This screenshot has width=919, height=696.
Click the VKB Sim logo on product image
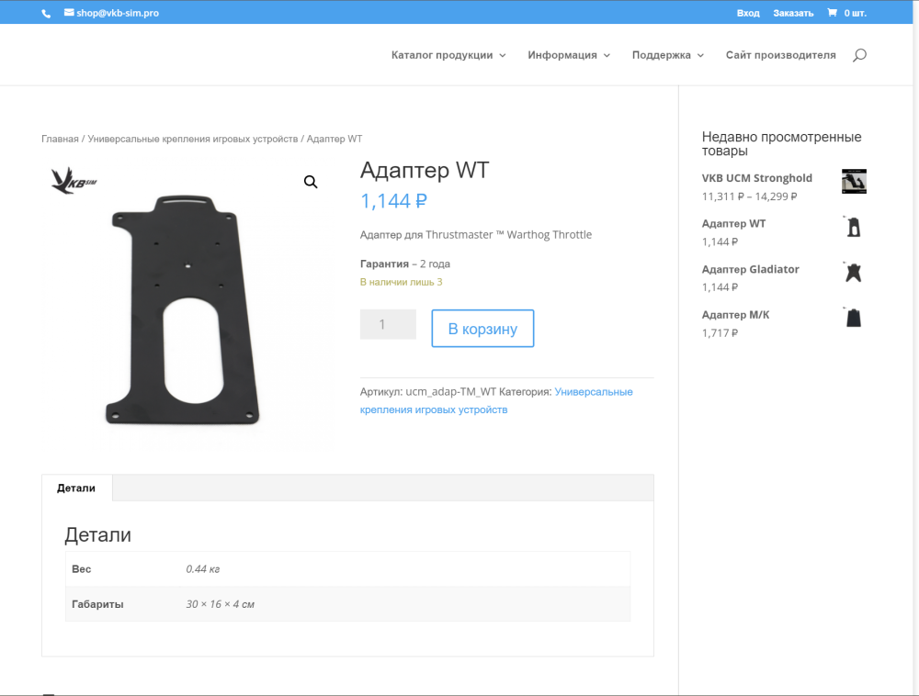[74, 180]
